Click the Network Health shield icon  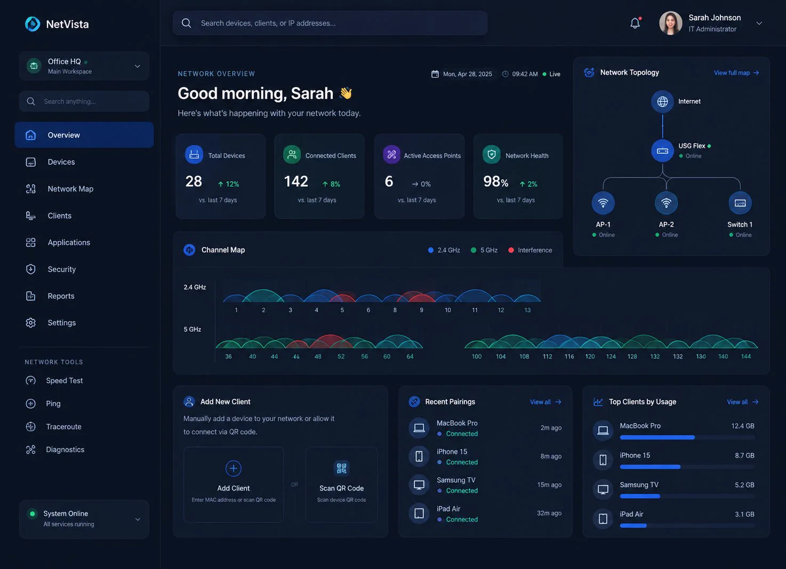(492, 155)
